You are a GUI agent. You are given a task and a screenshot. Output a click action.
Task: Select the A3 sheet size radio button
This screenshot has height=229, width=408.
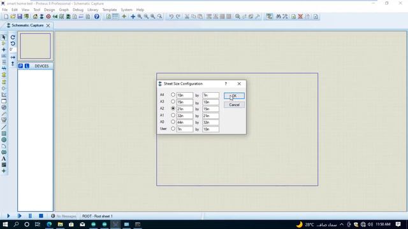point(173,102)
